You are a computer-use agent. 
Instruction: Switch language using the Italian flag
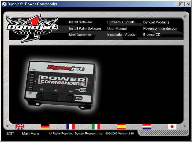tap(96, 126)
